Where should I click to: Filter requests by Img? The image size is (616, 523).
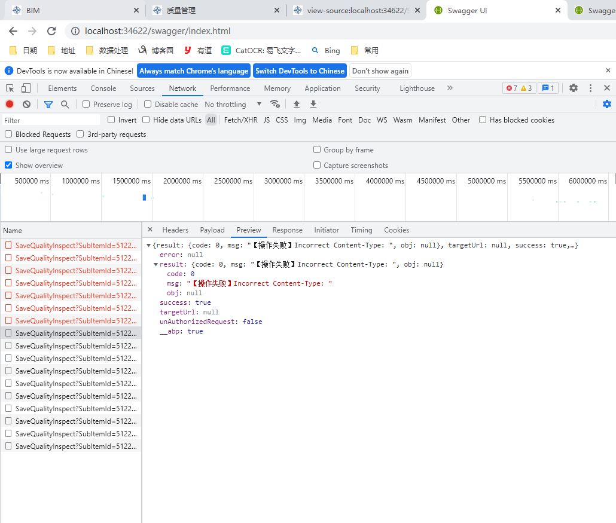tap(300, 120)
